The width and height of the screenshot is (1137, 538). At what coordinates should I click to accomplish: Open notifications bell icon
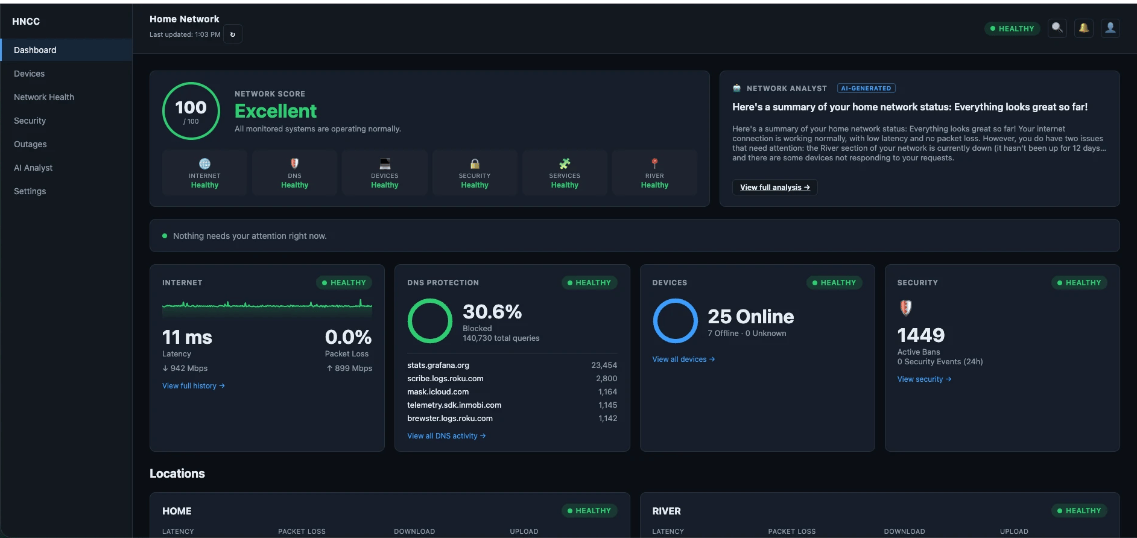tap(1084, 28)
